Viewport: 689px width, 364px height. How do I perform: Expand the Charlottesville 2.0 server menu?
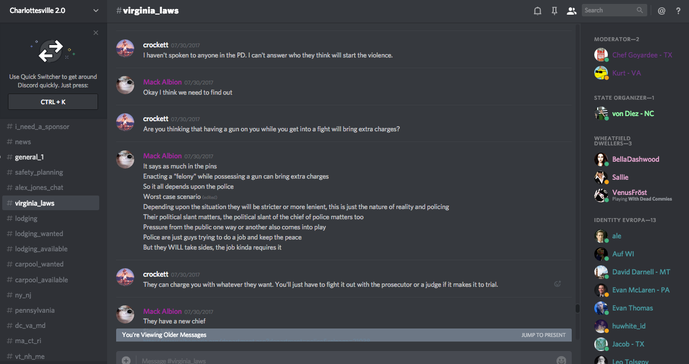(95, 11)
